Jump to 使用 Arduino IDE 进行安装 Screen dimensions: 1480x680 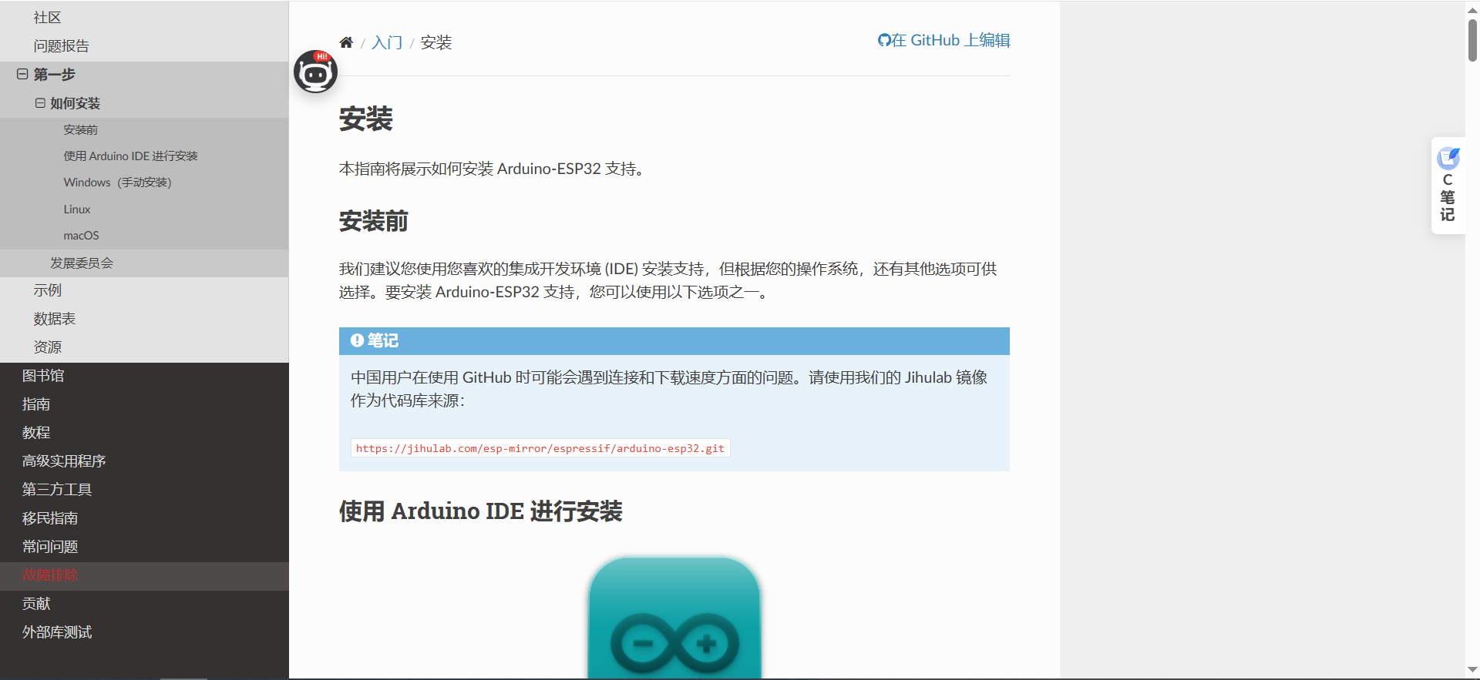[x=130, y=156]
